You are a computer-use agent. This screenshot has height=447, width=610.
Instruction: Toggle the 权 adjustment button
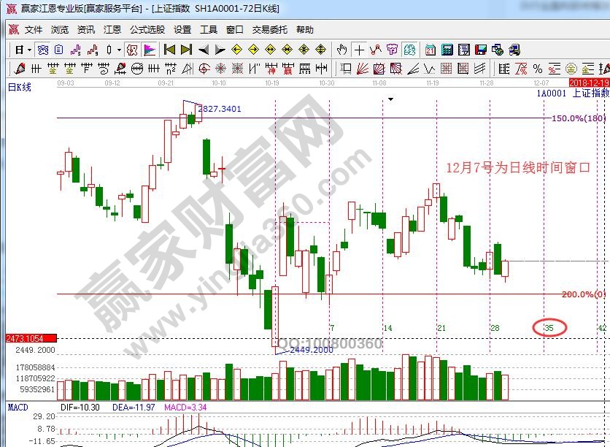tap(132, 50)
